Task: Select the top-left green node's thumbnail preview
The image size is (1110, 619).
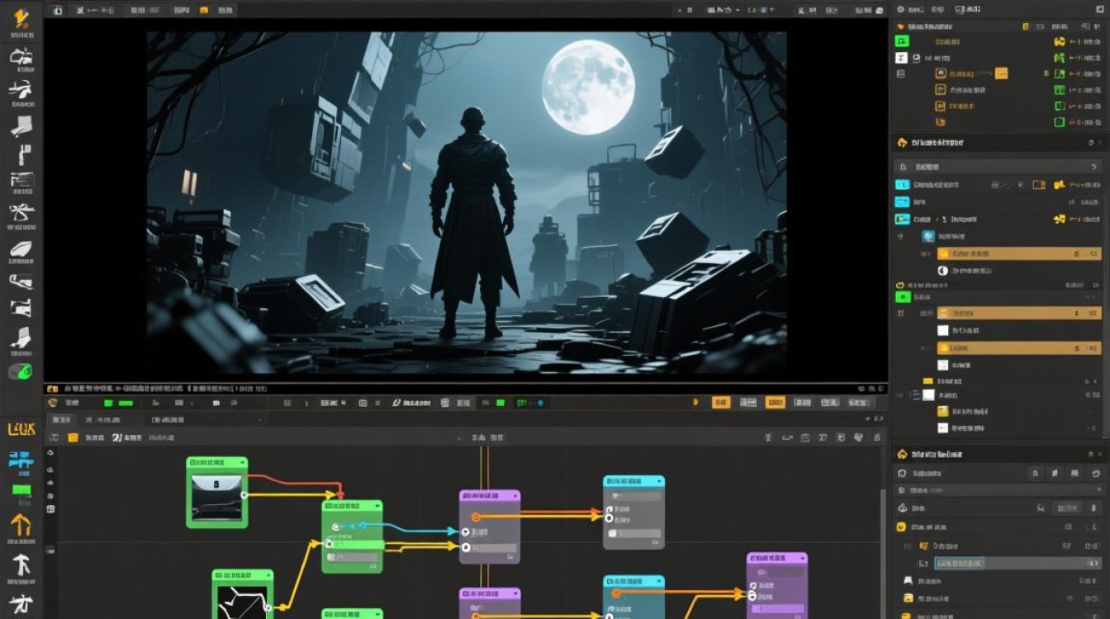Action: coord(216,494)
